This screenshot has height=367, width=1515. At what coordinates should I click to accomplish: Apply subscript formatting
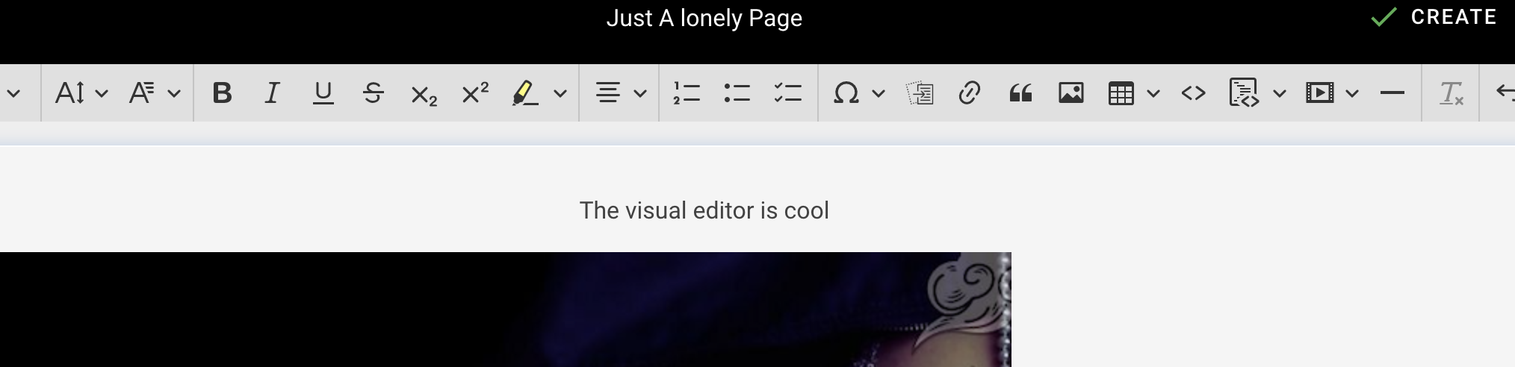click(x=424, y=94)
